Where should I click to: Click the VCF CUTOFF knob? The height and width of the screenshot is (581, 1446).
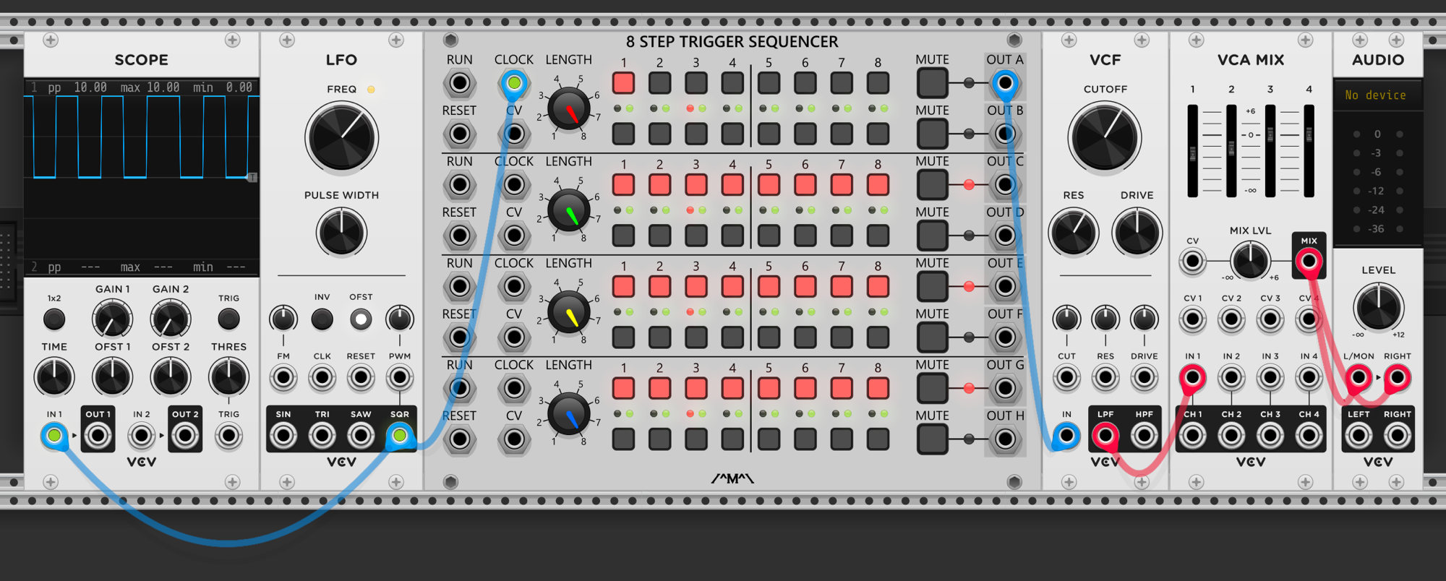coord(1105,137)
